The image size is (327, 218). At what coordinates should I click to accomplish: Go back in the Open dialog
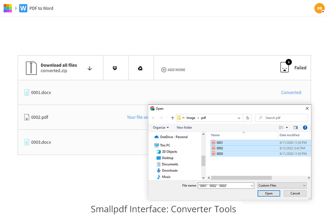click(x=153, y=118)
